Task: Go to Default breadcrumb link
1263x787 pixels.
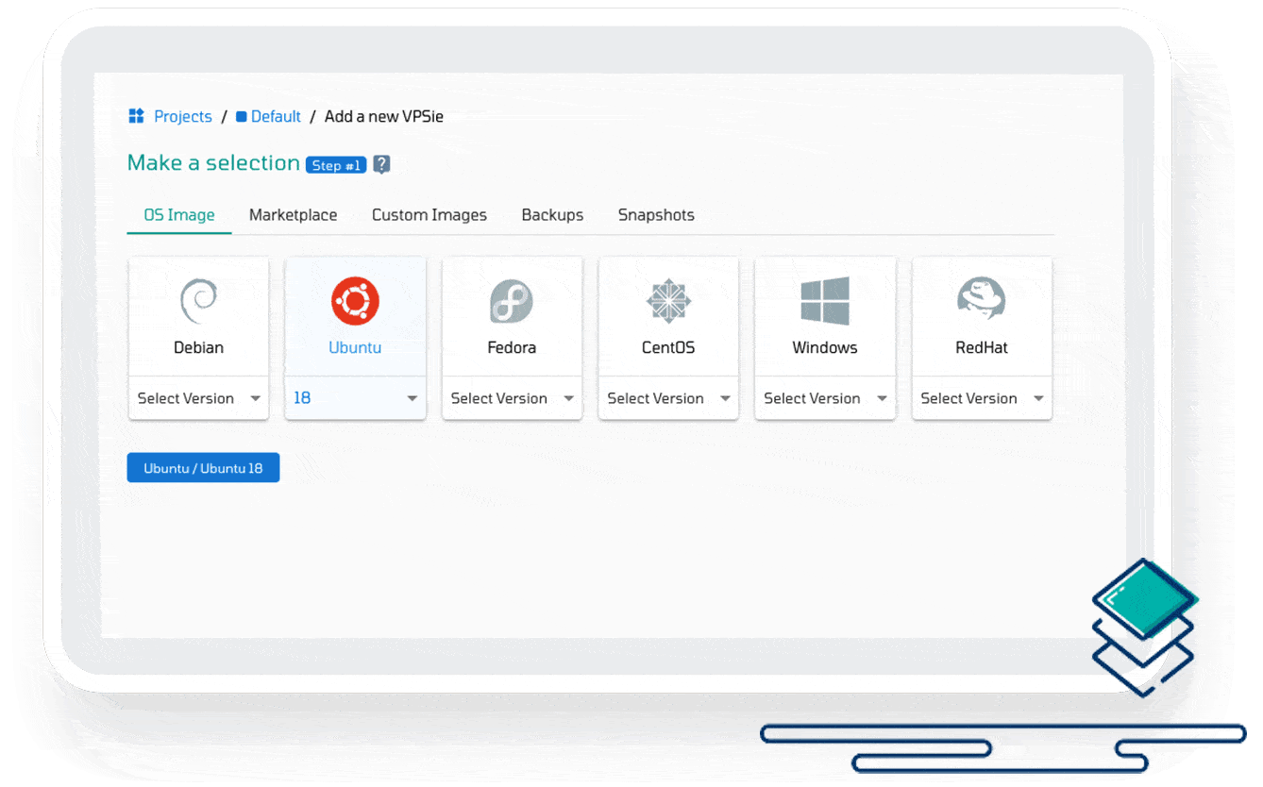Action: point(276,117)
